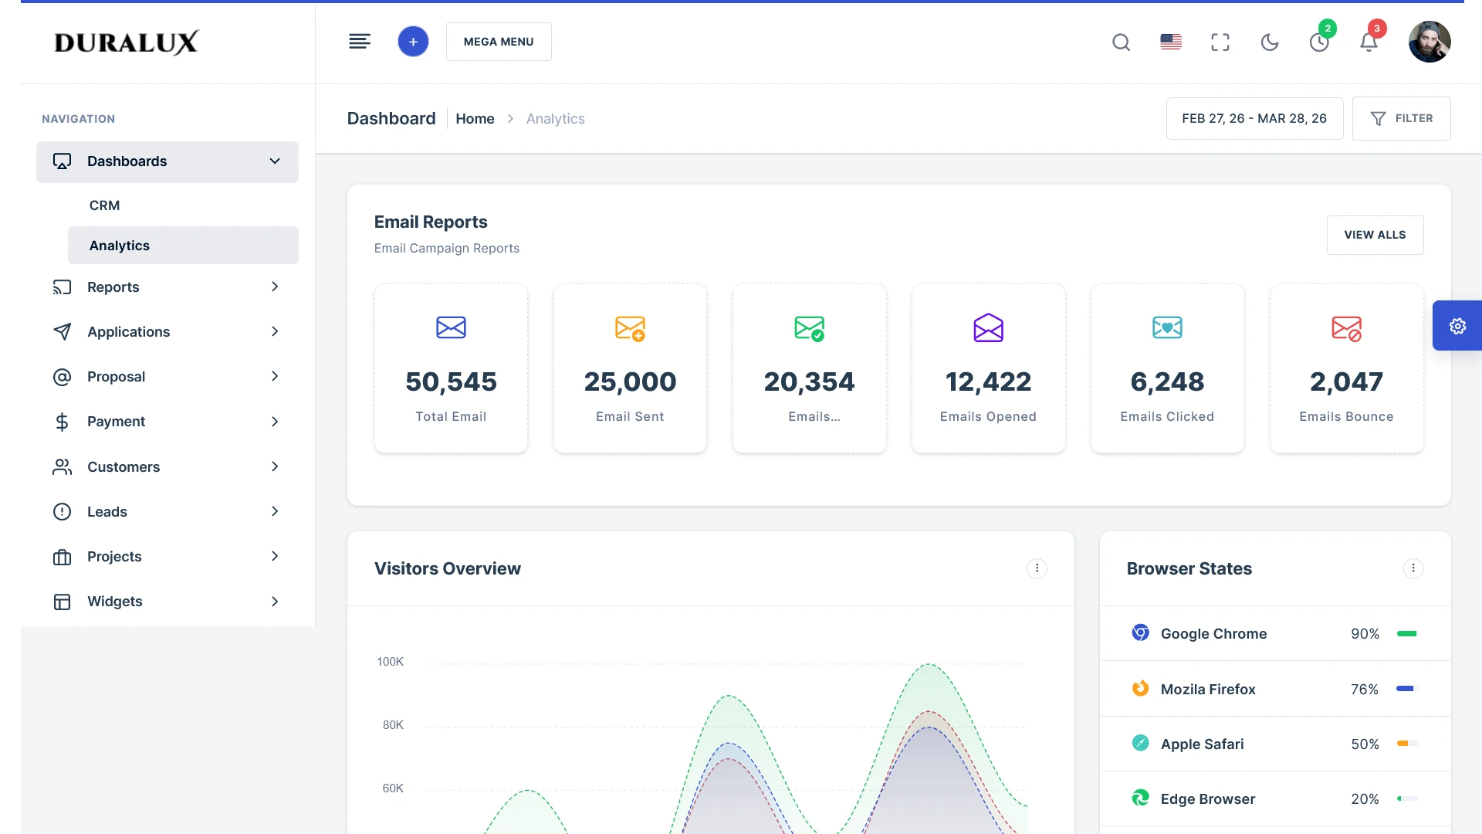Click the Payment dollar icon

(x=62, y=422)
